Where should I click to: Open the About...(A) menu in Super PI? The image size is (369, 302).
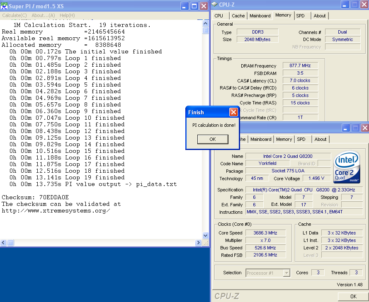43,15
